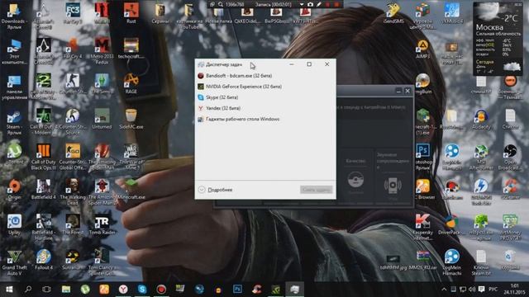
Task: Open the RAGE desktop icon
Action: 131,83
